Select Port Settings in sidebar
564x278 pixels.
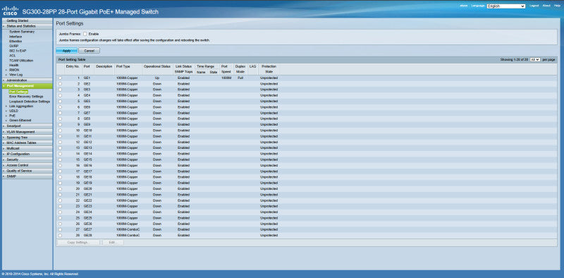click(x=18, y=92)
